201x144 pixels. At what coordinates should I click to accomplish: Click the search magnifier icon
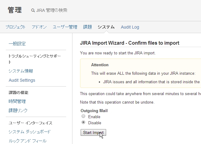point(33,10)
